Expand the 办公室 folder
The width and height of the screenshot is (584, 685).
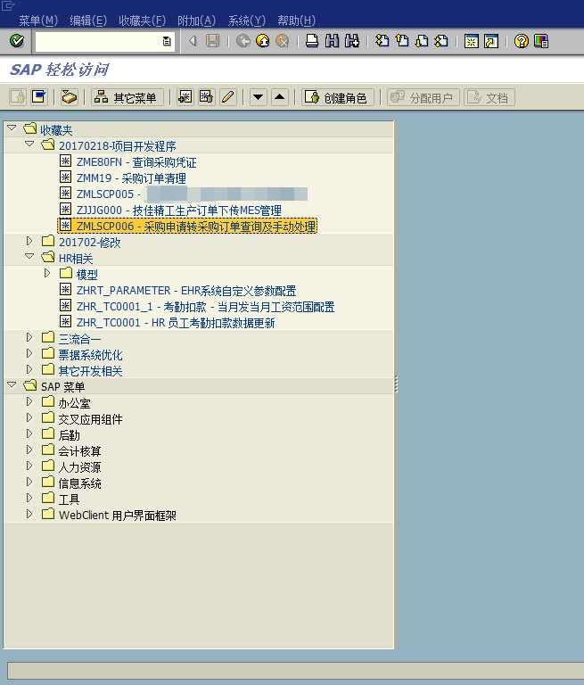click(29, 401)
